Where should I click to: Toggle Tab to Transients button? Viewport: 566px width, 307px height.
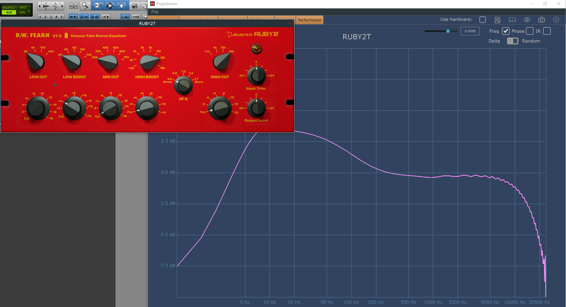tap(73, 17)
